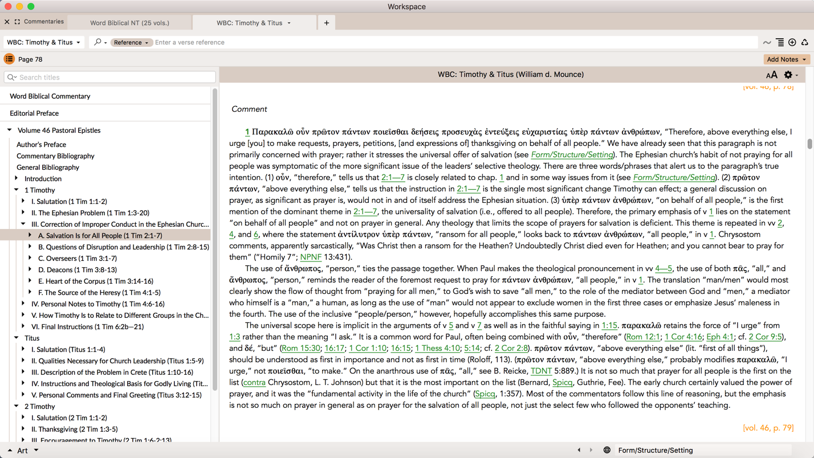Click the [vol. 46, p. 79] page marker
The height and width of the screenshot is (458, 814).
(768, 428)
